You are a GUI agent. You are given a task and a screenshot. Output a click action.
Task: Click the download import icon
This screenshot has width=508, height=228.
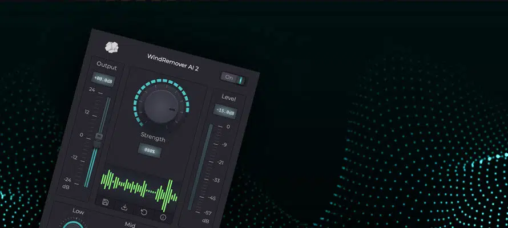tap(124, 207)
